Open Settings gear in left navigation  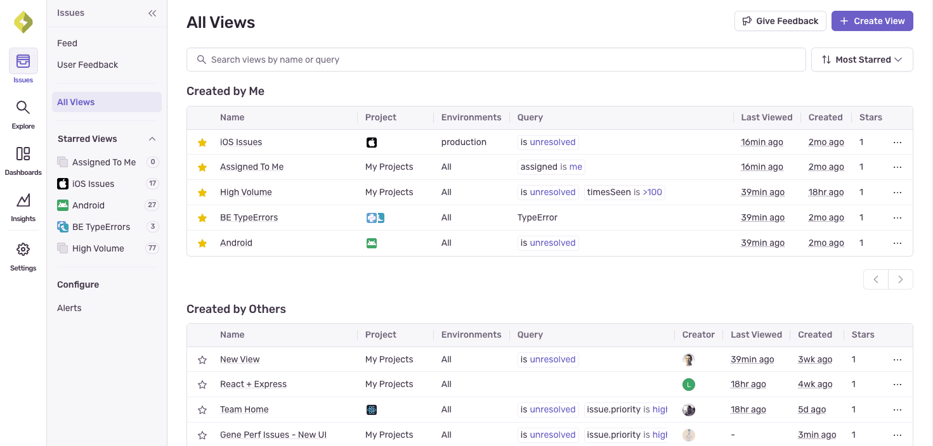tap(23, 250)
